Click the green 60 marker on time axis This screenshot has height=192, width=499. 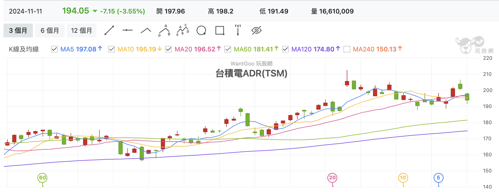[x=42, y=178]
